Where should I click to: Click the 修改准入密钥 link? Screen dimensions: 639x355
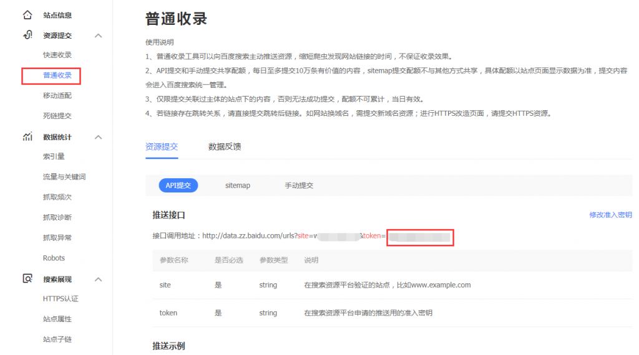(x=610, y=215)
